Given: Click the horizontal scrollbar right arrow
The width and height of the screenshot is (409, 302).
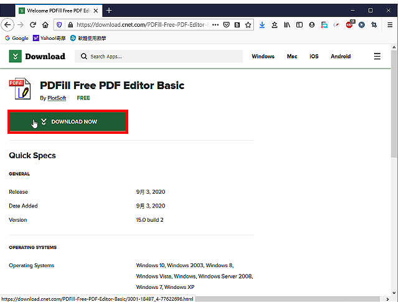Looking at the screenshot, I should point(388,299).
